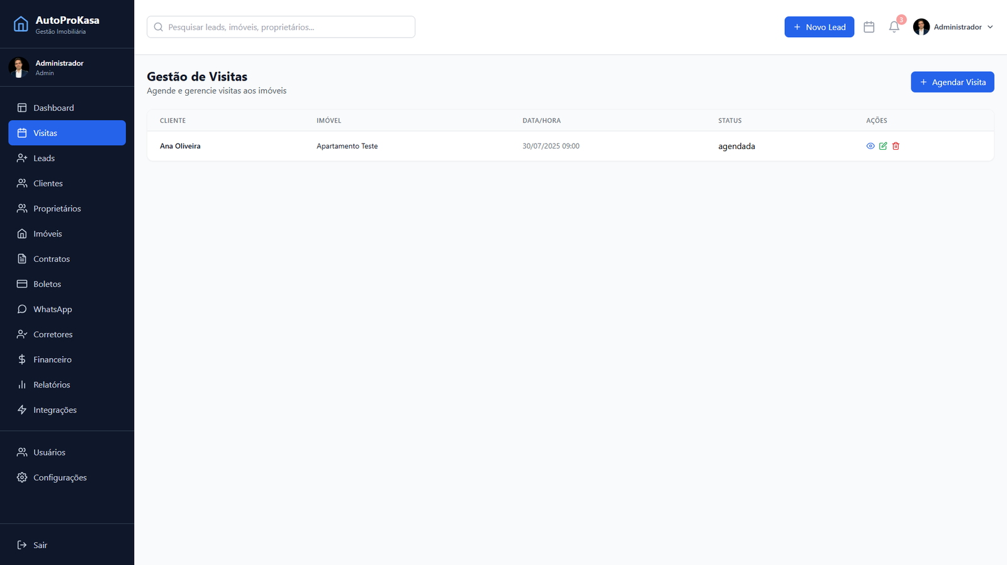Click the eye icon to view Ana Oliveira's visit
The width and height of the screenshot is (1007, 565).
[x=870, y=146]
